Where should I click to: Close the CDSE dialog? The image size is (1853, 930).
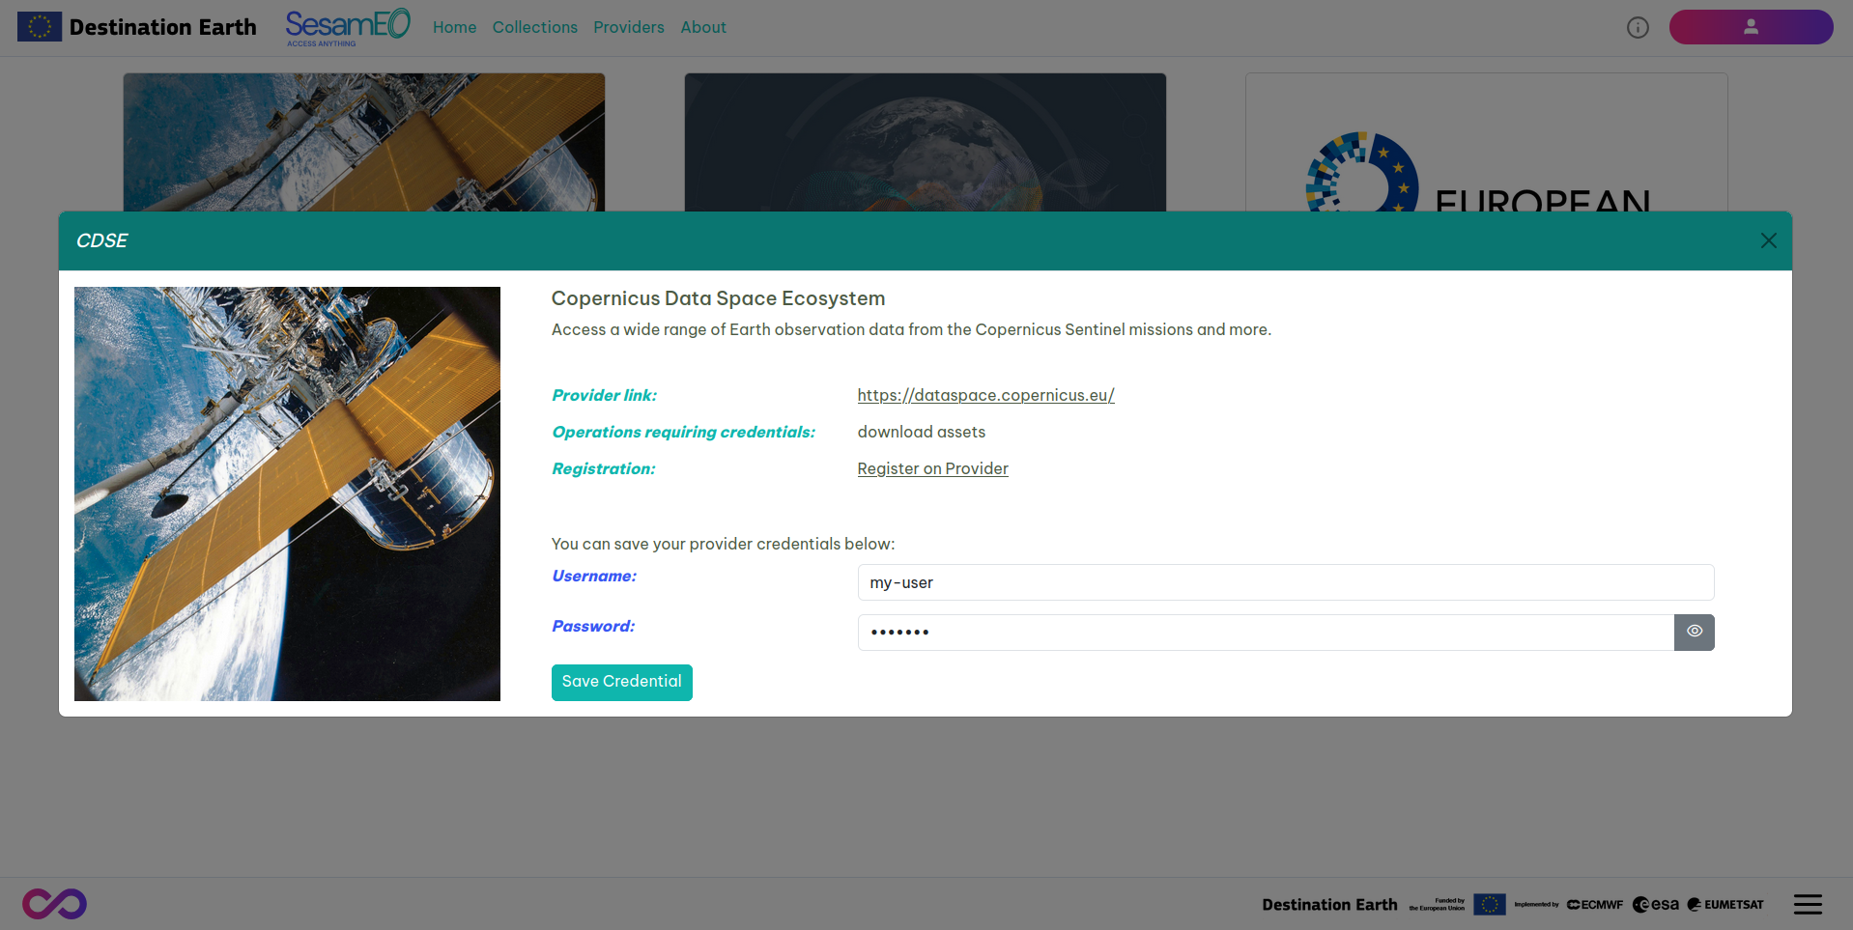[x=1768, y=240]
